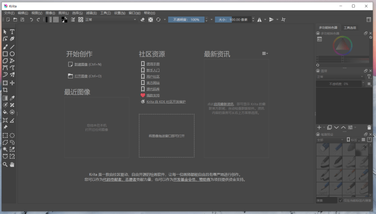This screenshot has height=214, width=376.
Task: Open the 官方网站 link
Action: (x=153, y=82)
